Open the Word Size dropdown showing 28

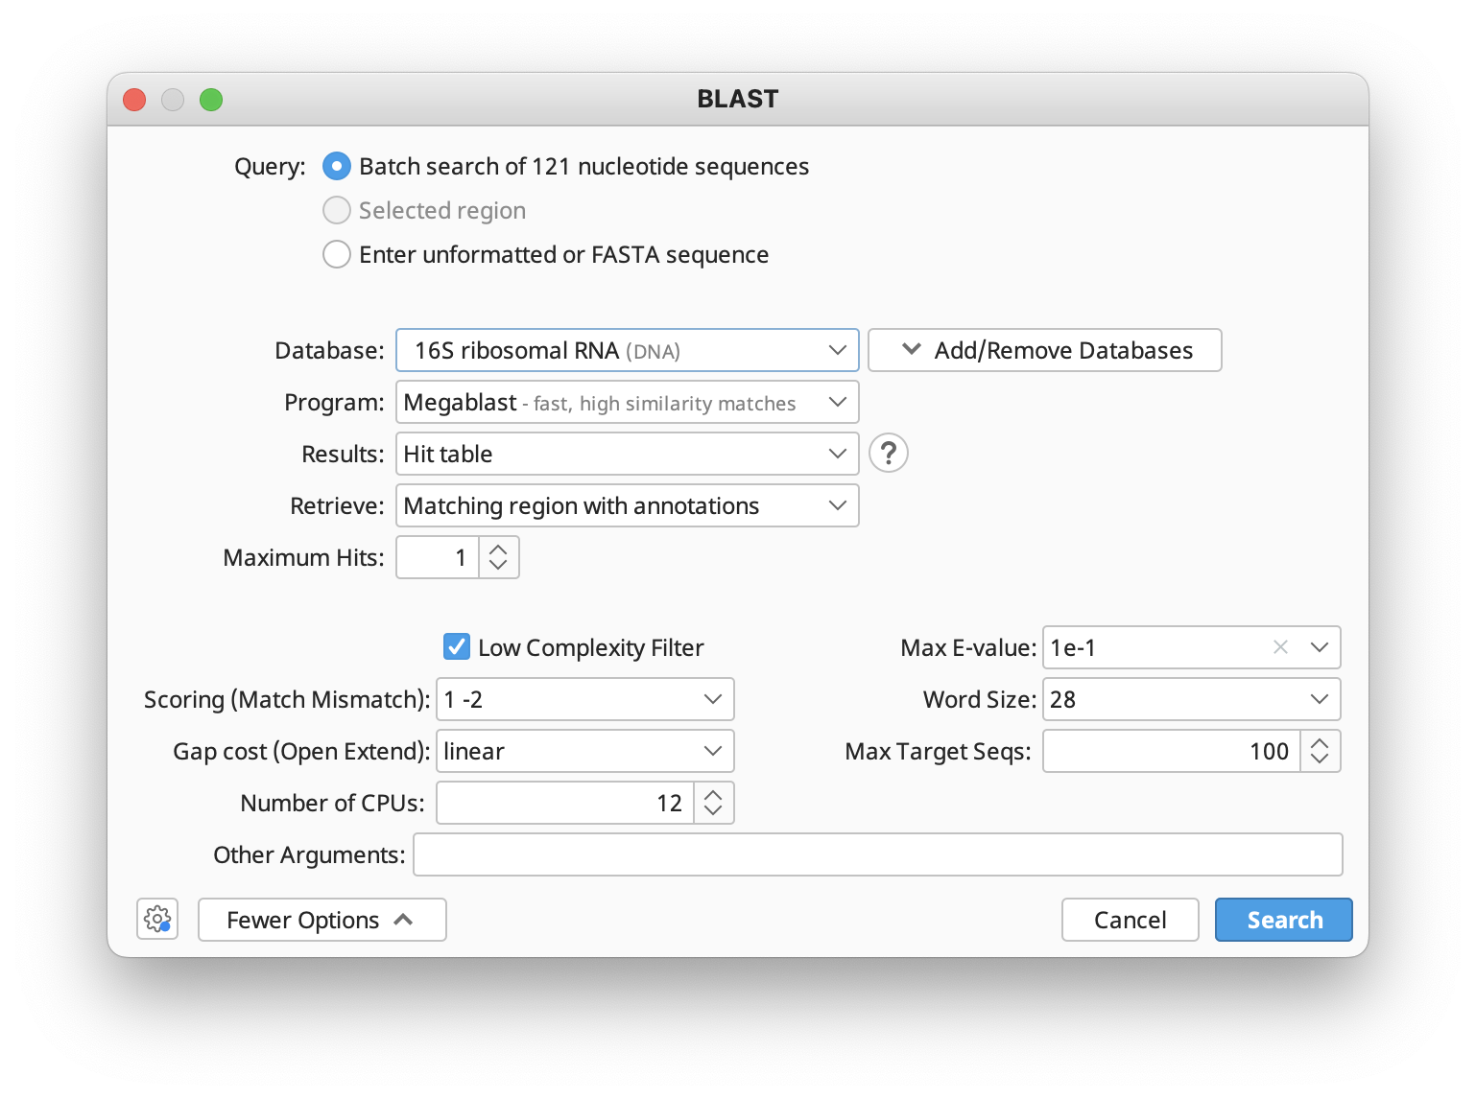click(x=1192, y=699)
